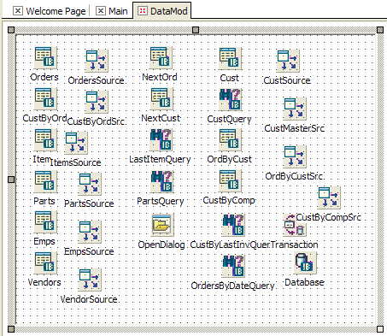Click the Vendors table component
Screen dimensions: 387x336
coord(45,262)
